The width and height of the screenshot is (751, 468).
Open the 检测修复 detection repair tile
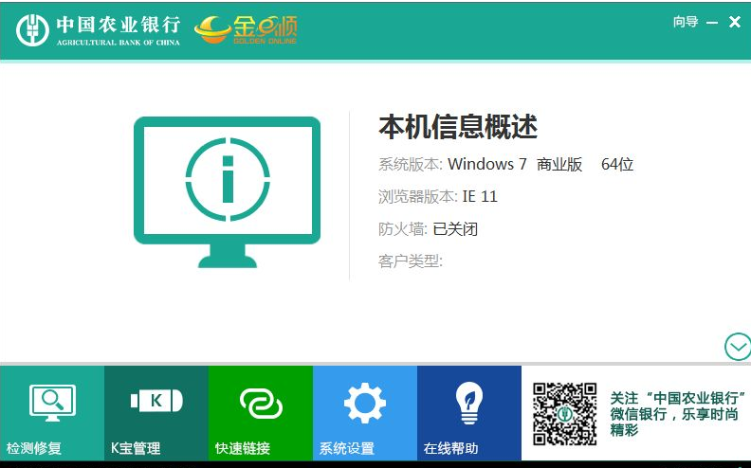[x=52, y=413]
